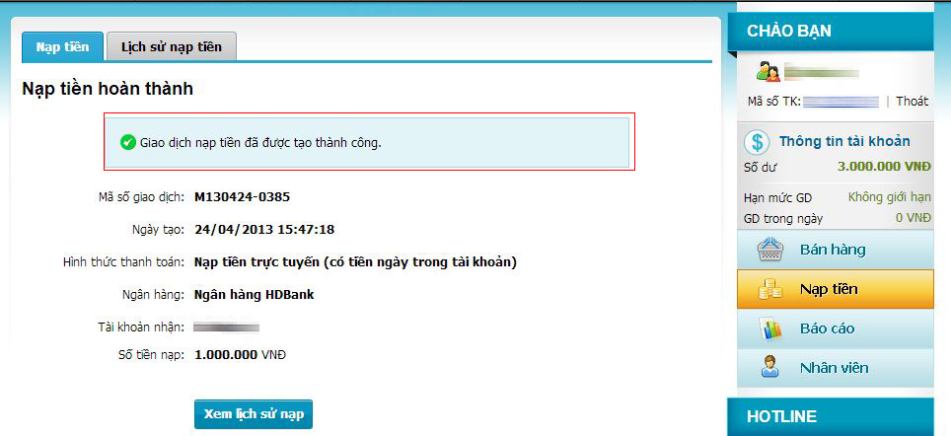Click the gold coins icon beside Nạp tiền
Image resolution: width=951 pixels, height=436 pixels.
pos(770,289)
